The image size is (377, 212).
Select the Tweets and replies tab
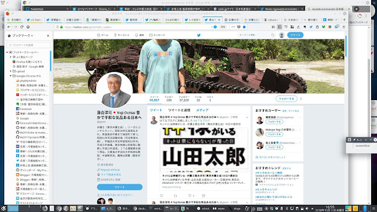coord(179,110)
